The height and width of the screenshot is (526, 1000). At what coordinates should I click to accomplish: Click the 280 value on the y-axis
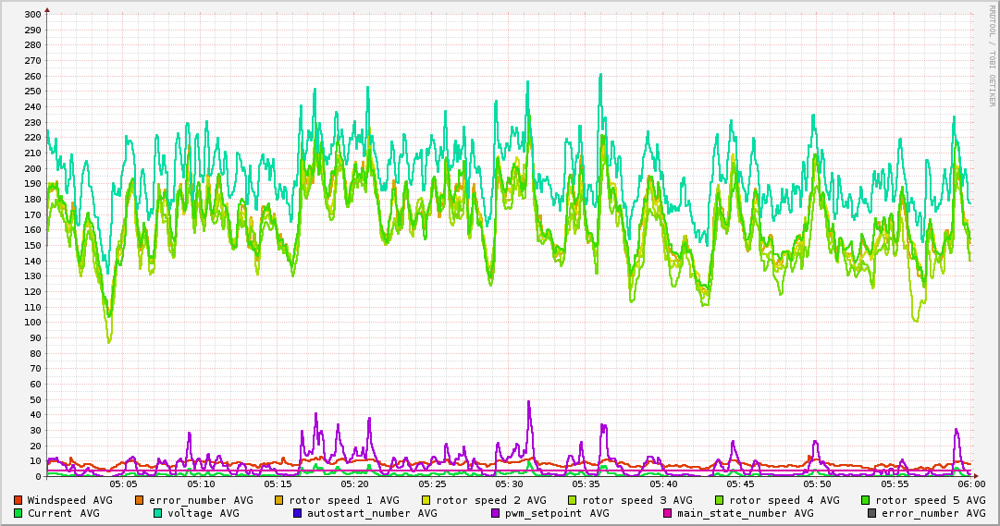click(33, 45)
